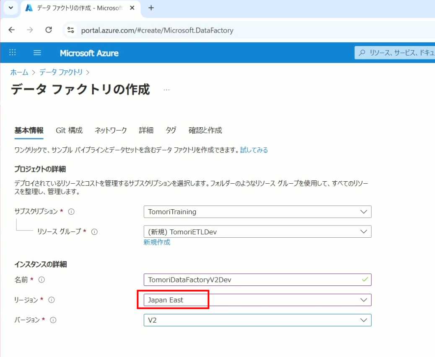435x357 pixels.
Task: Expand the リソース グループ dropdown
Action: coord(257,232)
